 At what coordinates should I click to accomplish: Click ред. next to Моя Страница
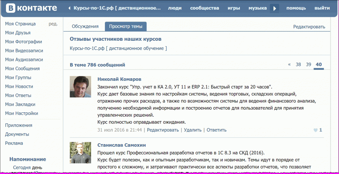pyautogui.click(x=53, y=24)
